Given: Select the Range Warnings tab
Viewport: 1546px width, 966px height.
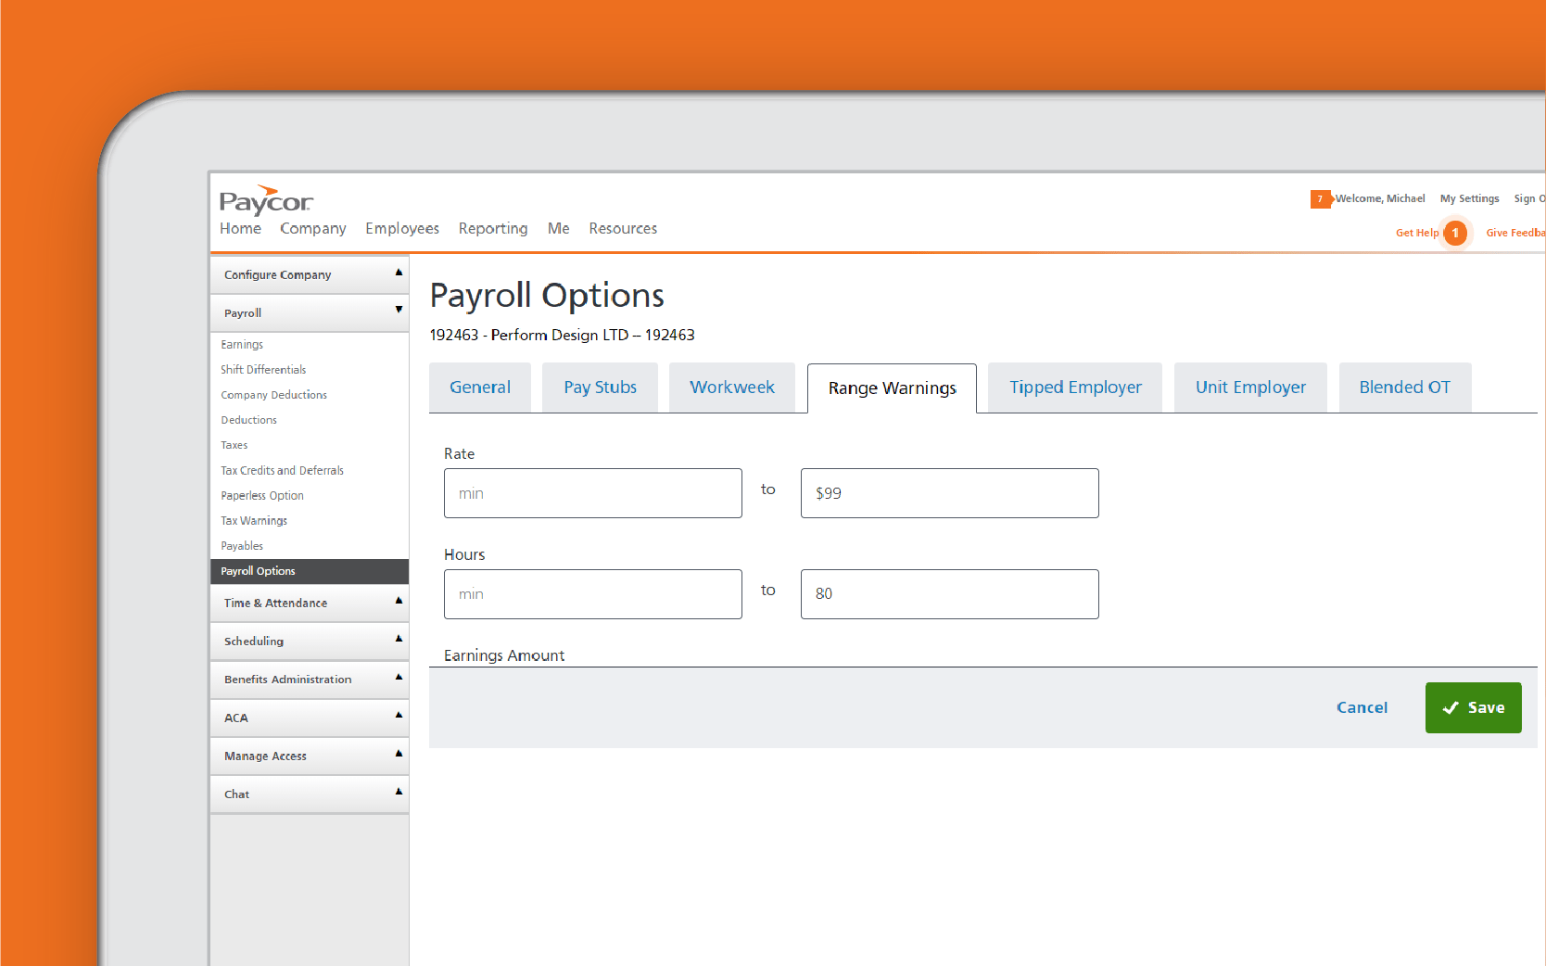Looking at the screenshot, I should 892,388.
